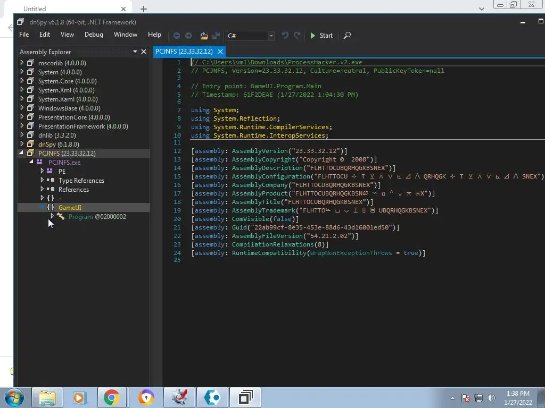Undo using the toolbar undo arrow
Viewport: 545px width, 408px height.
pos(285,36)
